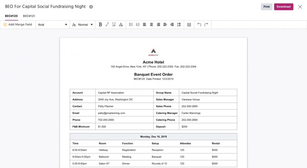The height and width of the screenshot is (168, 307).
Task: Open BEO settings gear next to title
Action: (x=91, y=7)
